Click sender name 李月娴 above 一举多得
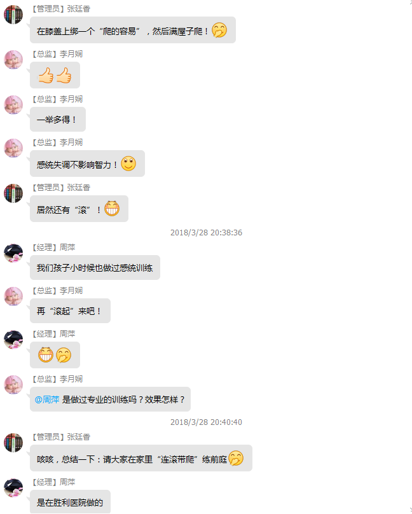This screenshot has width=412, height=514. click(71, 99)
